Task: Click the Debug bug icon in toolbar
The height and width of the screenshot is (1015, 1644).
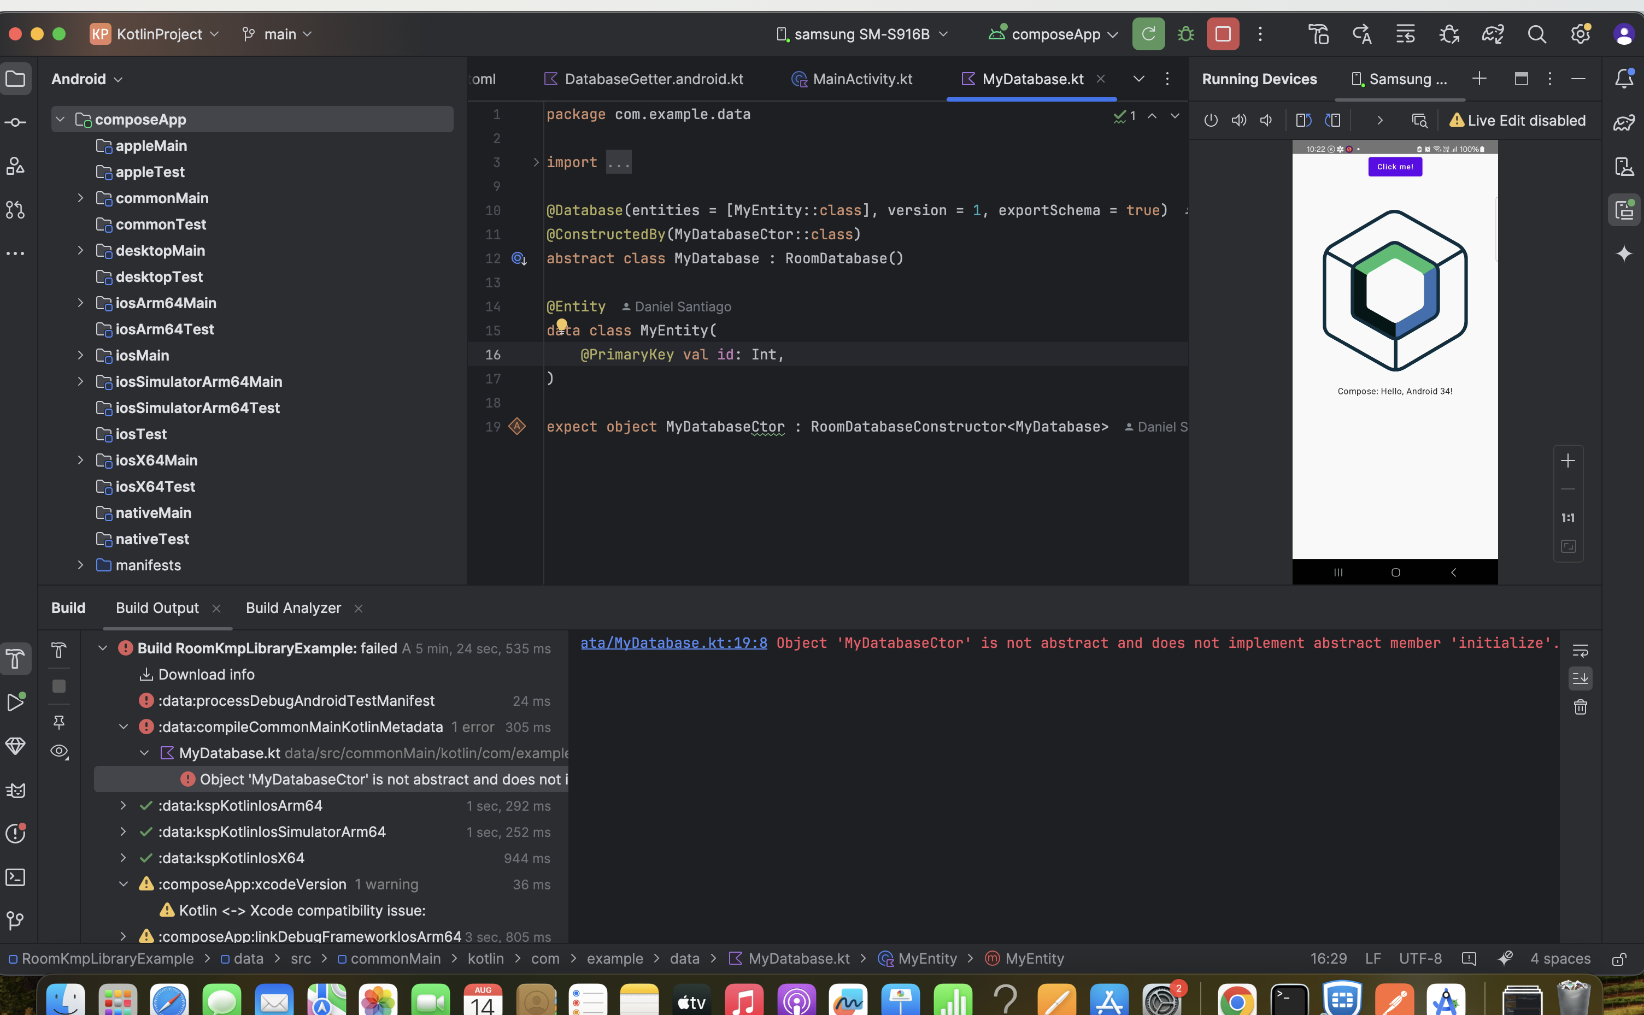Action: (1185, 33)
